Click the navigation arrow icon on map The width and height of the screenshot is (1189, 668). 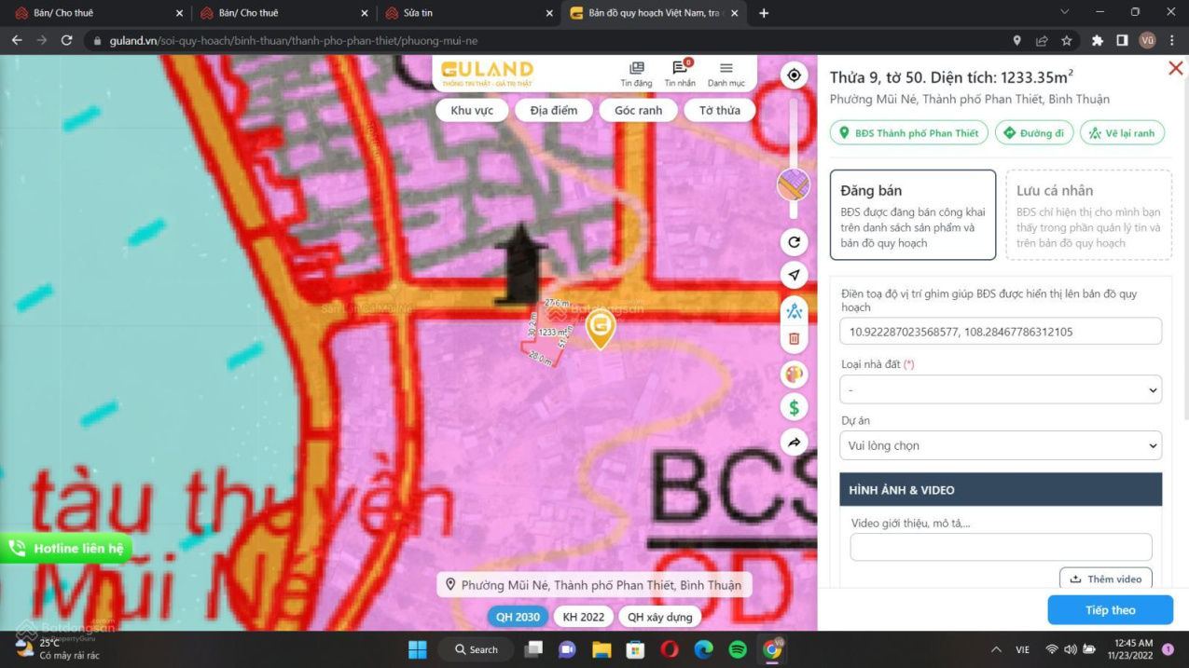(x=794, y=275)
